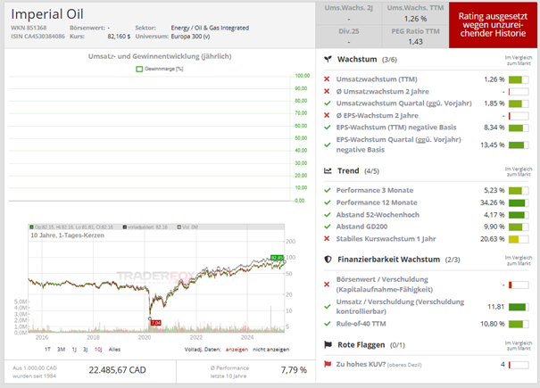This screenshot has height=388, width=540.
Task: Click green check beside EPS-Wachstum Quartal
Action: point(328,144)
